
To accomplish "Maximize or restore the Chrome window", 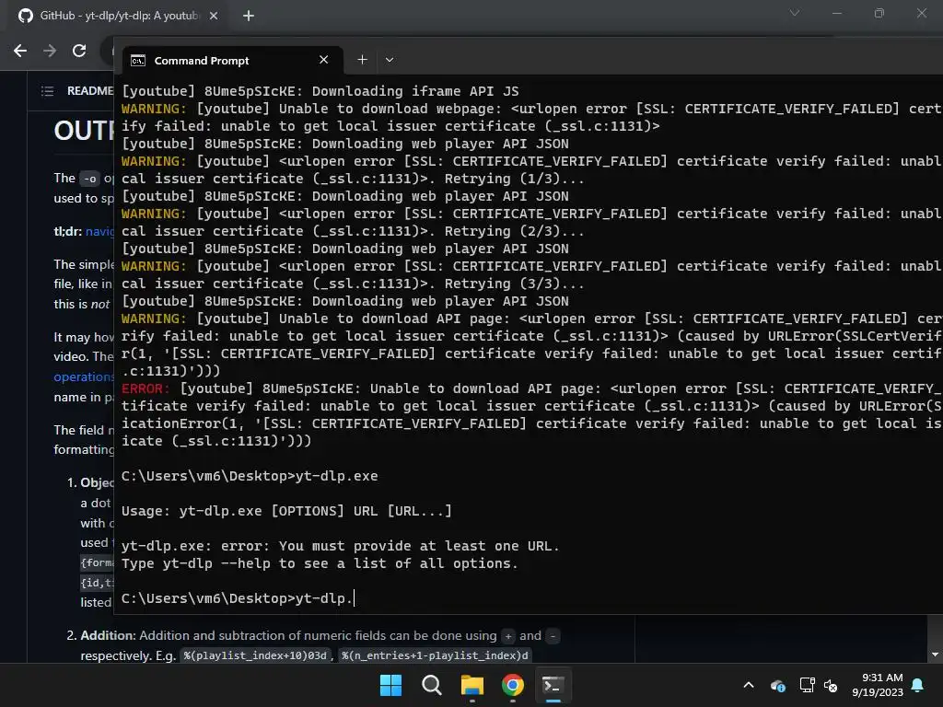I will (x=879, y=13).
